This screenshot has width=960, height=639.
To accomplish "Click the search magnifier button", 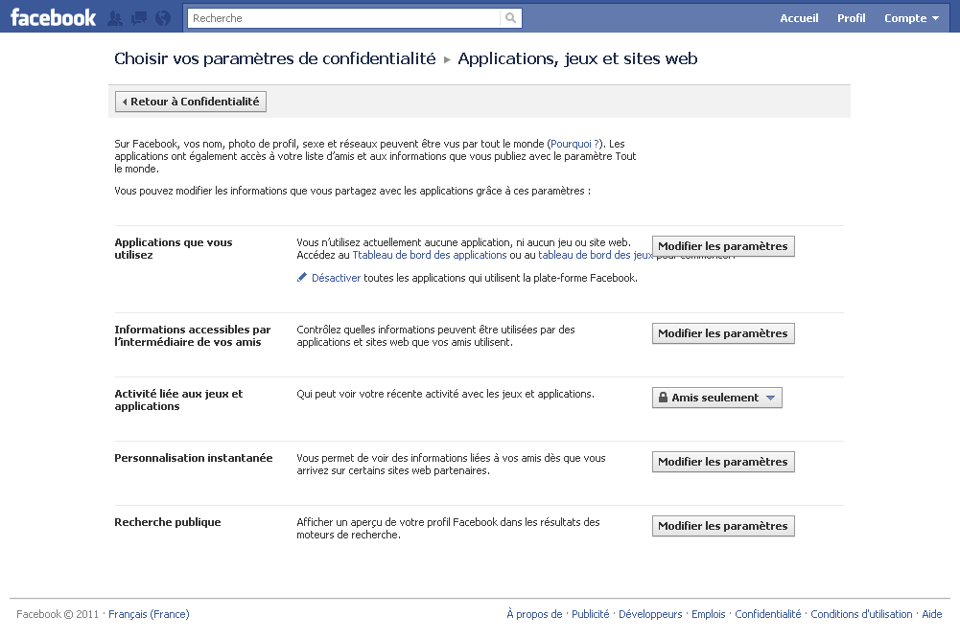I will (x=510, y=18).
